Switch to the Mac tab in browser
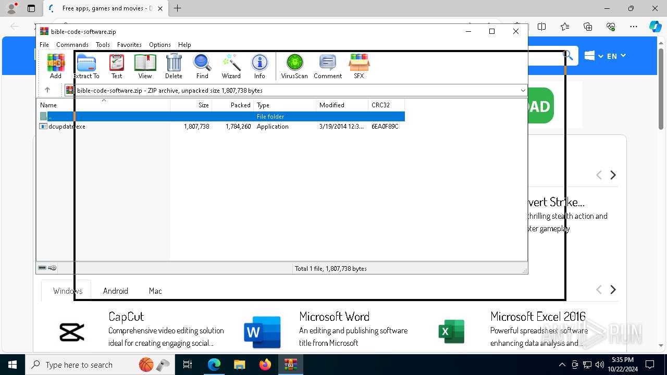The height and width of the screenshot is (375, 667). pos(155,291)
